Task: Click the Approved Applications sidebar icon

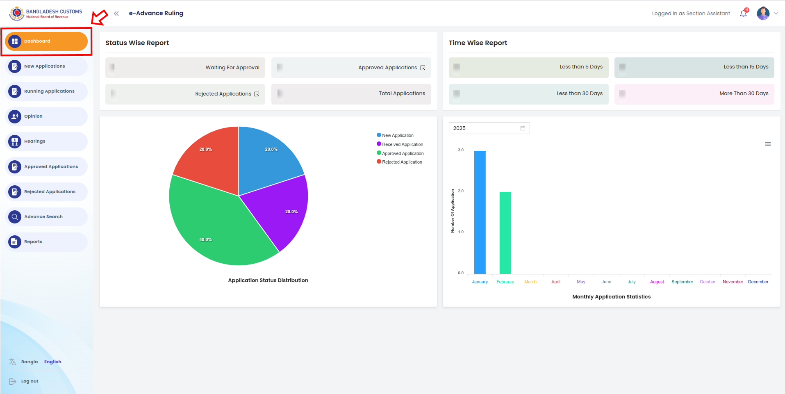Action: [x=15, y=167]
